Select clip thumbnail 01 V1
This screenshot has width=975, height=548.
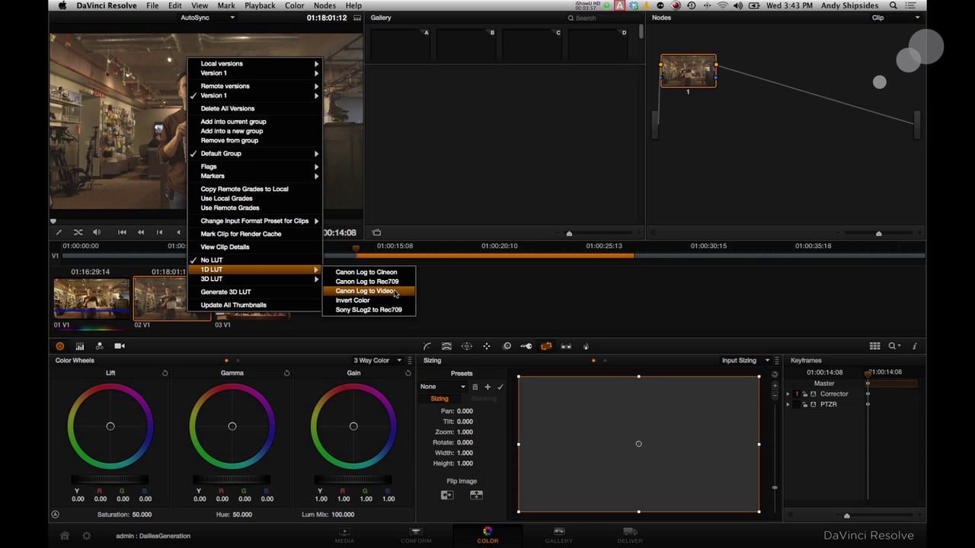tap(91, 298)
